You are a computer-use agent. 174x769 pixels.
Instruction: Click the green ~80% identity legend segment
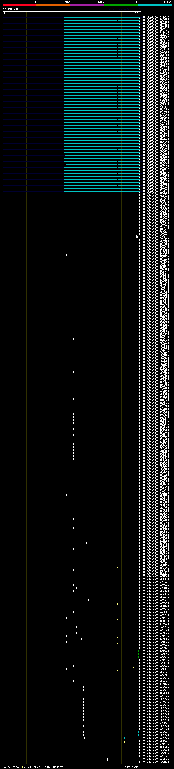point(121,5)
